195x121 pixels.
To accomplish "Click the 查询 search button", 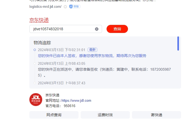I will click(x=117, y=29).
